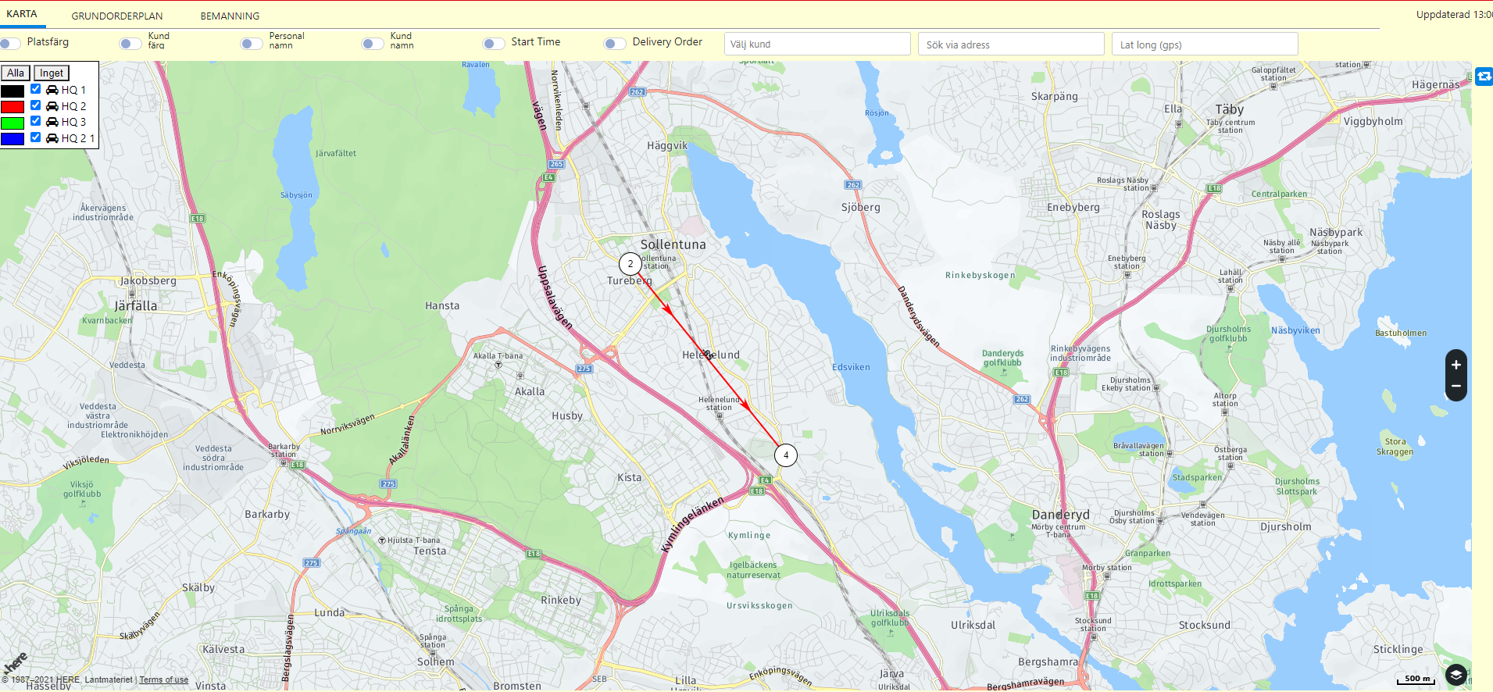Click the car icon next to HQ 3

coord(52,122)
